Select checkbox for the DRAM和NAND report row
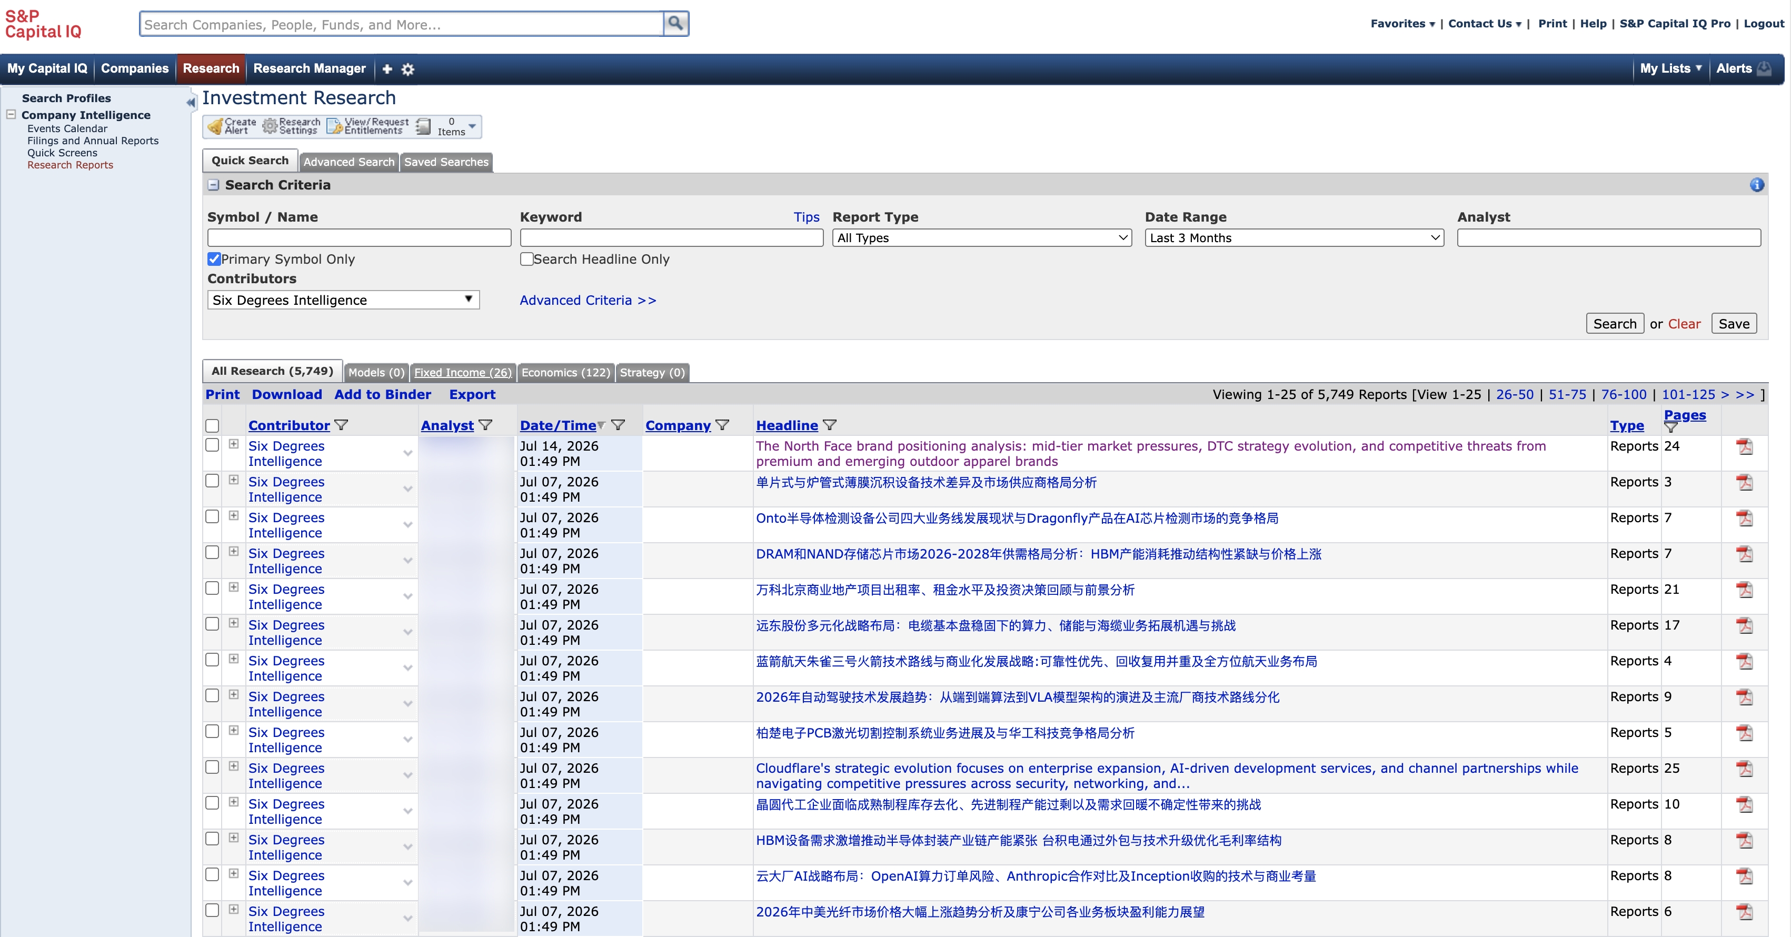 point(213,553)
